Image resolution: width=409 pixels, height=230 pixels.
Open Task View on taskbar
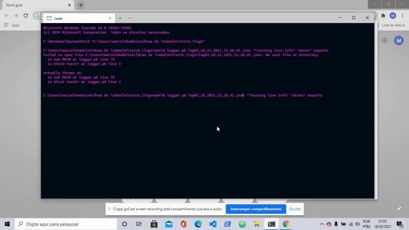(139, 224)
